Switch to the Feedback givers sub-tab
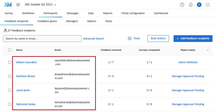The height and width of the screenshot is (112, 215). coord(47,21)
